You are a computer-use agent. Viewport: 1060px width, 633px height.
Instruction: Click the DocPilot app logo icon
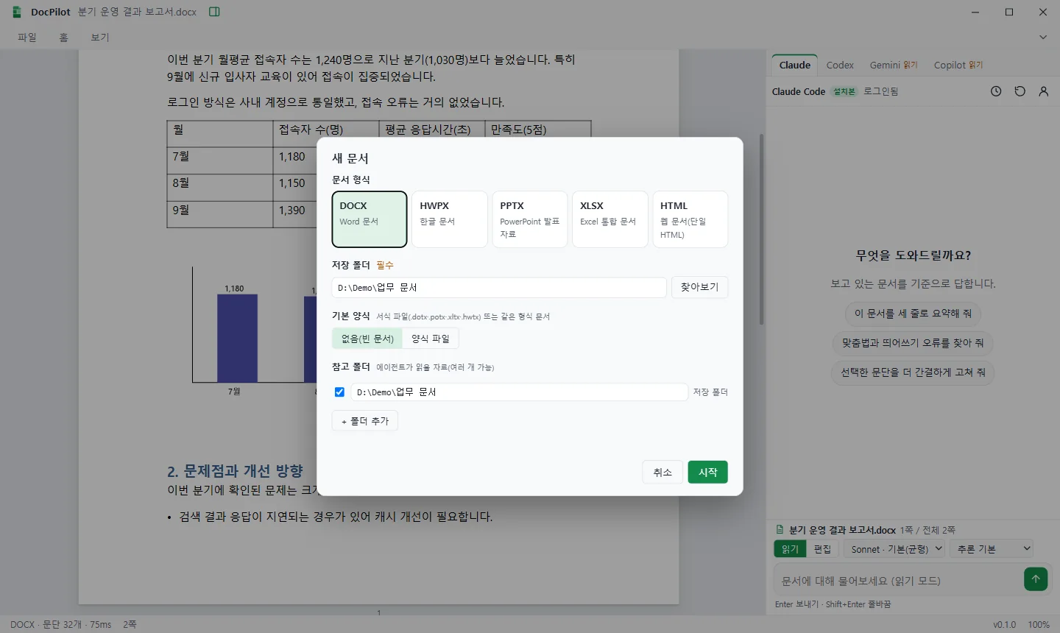tap(17, 12)
